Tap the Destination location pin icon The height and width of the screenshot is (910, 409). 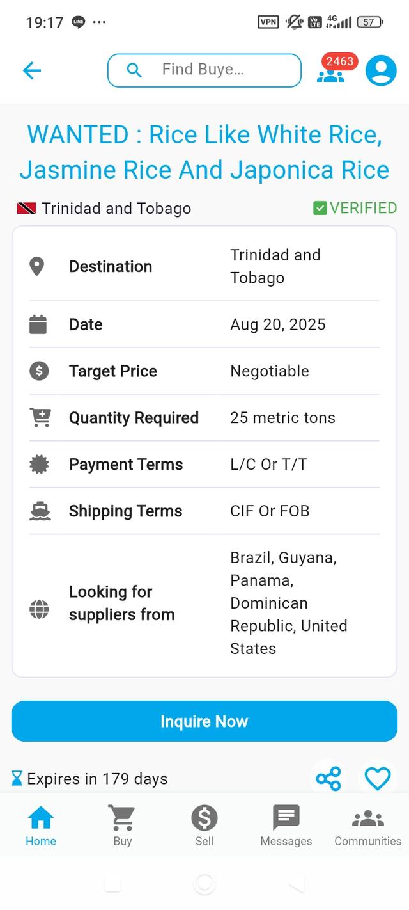coord(37,266)
